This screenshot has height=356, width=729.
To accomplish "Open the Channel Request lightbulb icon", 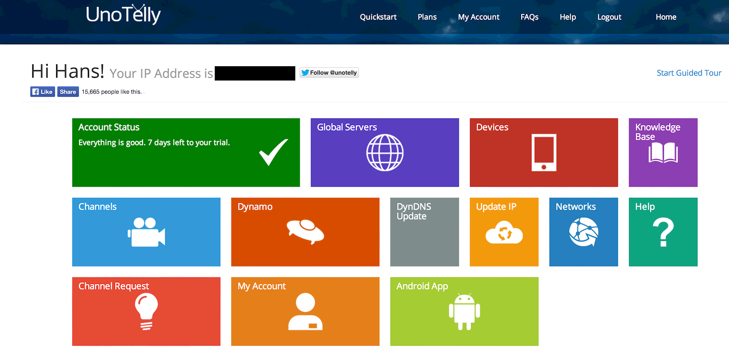I will tap(146, 313).
